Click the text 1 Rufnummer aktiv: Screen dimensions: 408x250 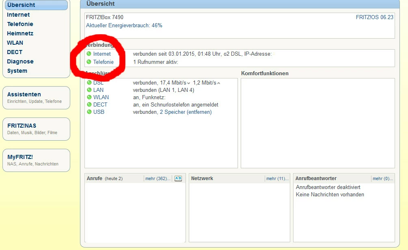point(155,62)
